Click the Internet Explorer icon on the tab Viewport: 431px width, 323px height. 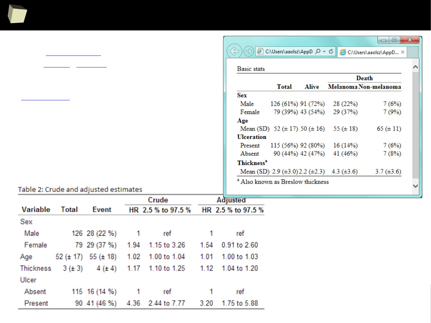click(343, 52)
